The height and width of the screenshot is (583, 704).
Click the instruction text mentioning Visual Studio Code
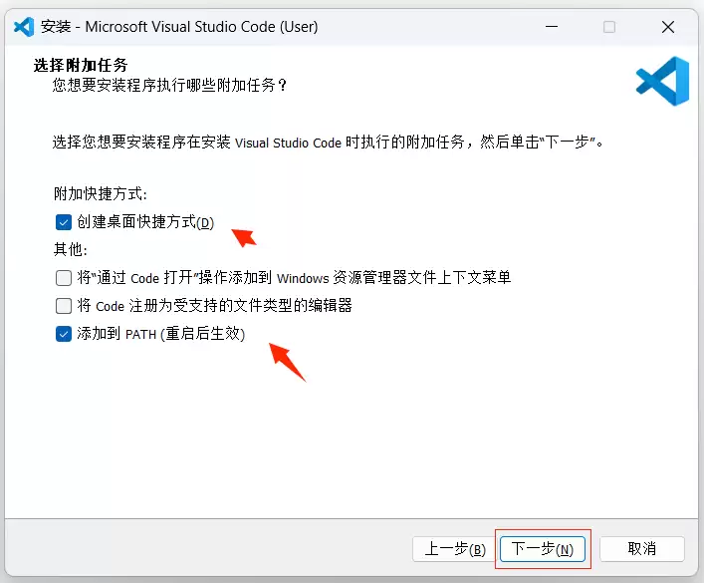coord(329,143)
